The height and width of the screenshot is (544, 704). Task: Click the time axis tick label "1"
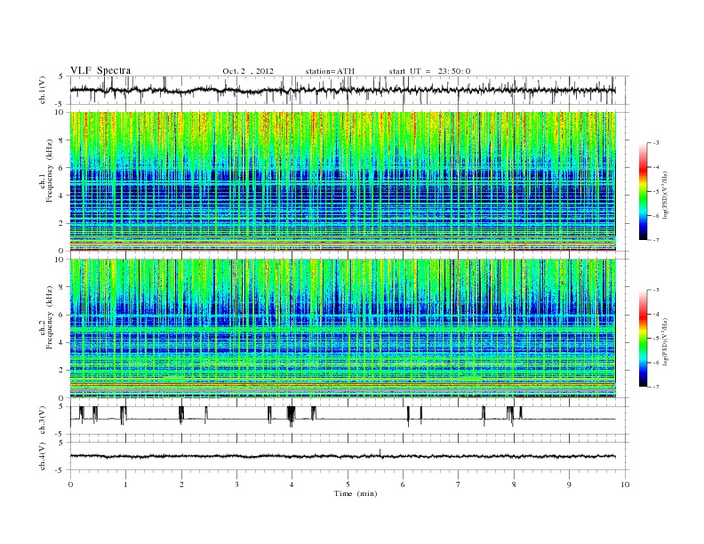pyautogui.click(x=125, y=484)
